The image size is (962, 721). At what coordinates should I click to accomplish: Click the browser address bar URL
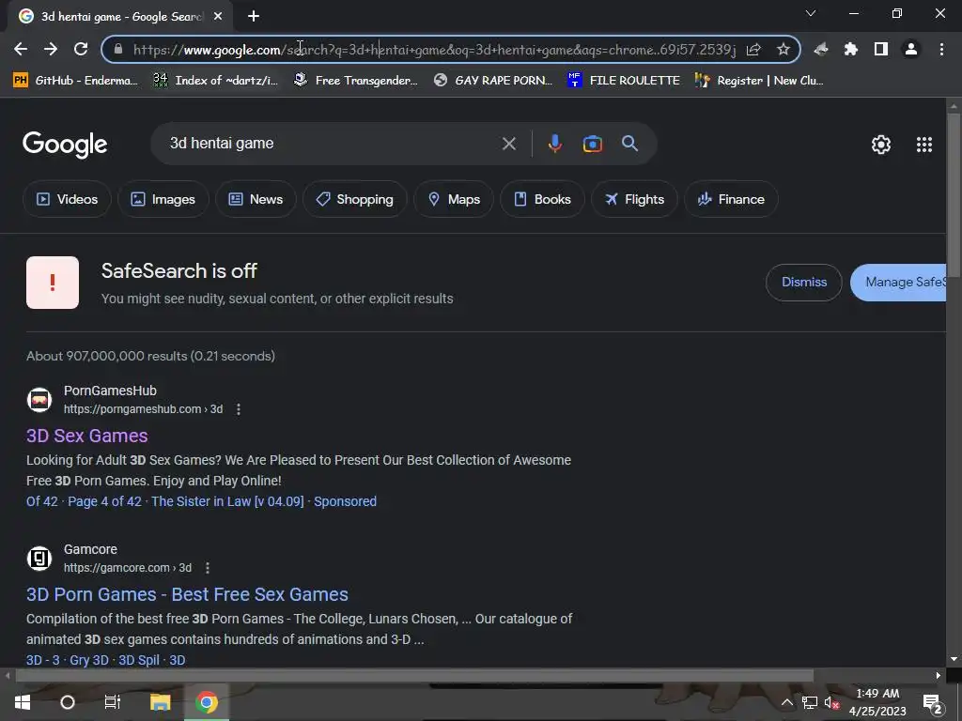[x=434, y=49]
